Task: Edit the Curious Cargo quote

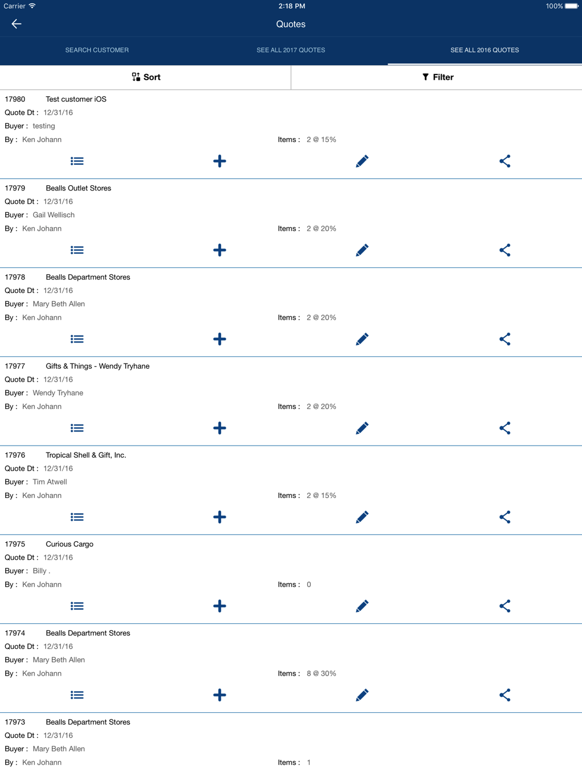Action: point(362,606)
